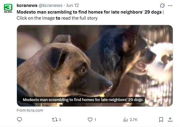The image size is (180, 127).
Task: Follow the From kcra.com source link
Action: (x=30, y=110)
